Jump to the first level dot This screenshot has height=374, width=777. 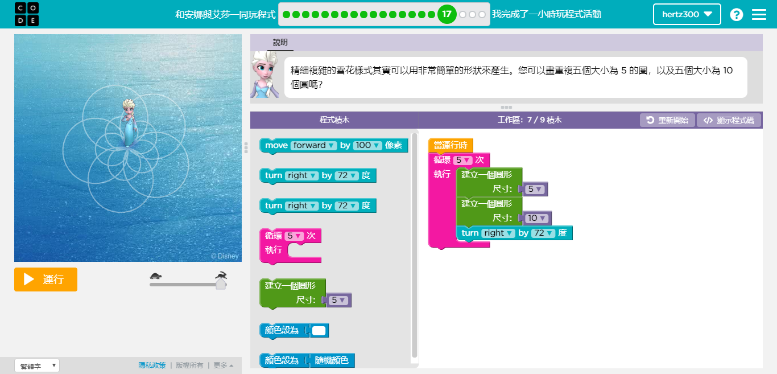[287, 14]
